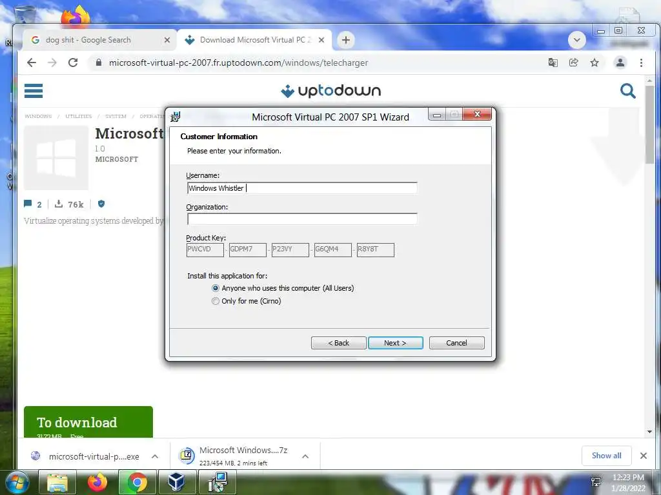
Task: Open the Chrome tab search dropdown
Action: click(576, 41)
